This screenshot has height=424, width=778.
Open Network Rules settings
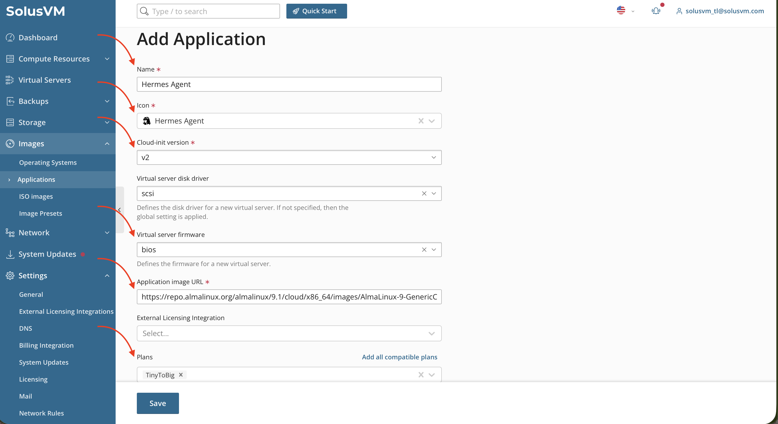tap(41, 413)
